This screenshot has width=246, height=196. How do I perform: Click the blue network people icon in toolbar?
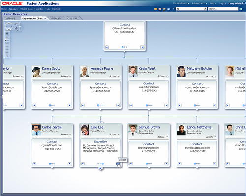coord(169,9)
